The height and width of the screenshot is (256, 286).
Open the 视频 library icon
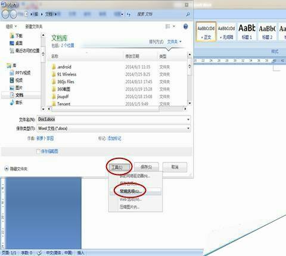[12, 80]
